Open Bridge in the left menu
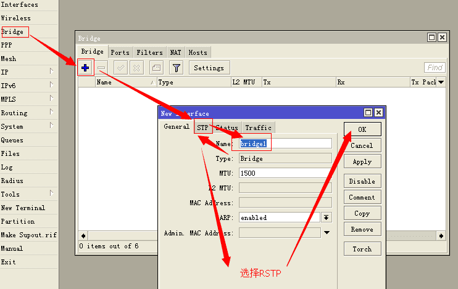458x289 pixels. 12,31
